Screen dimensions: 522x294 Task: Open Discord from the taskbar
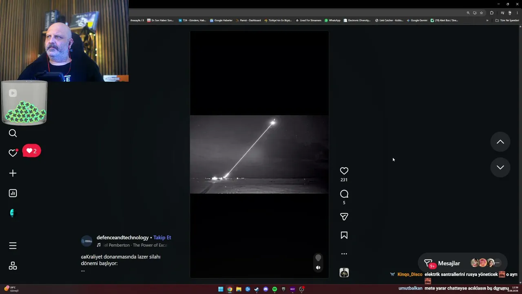click(265, 289)
